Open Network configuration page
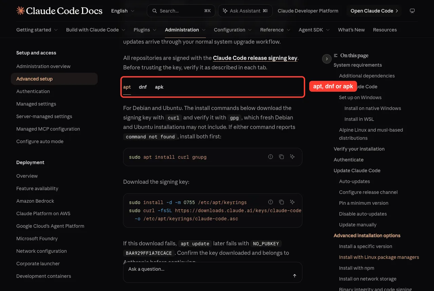This screenshot has height=291, width=434. click(x=41, y=251)
